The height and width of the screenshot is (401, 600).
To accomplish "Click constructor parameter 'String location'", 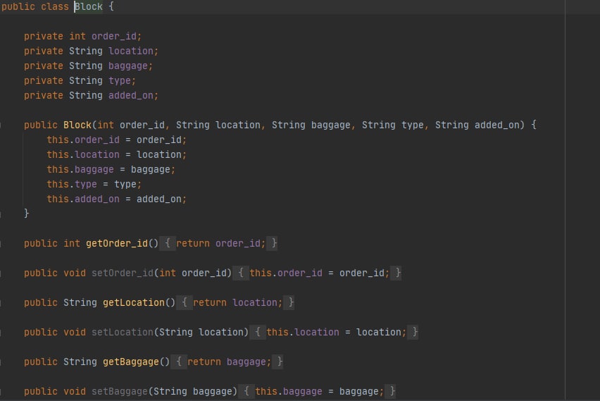I will click(218, 125).
